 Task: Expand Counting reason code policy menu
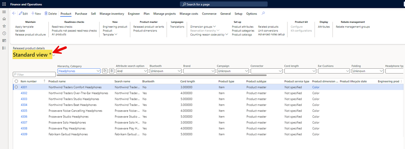pos(209,34)
